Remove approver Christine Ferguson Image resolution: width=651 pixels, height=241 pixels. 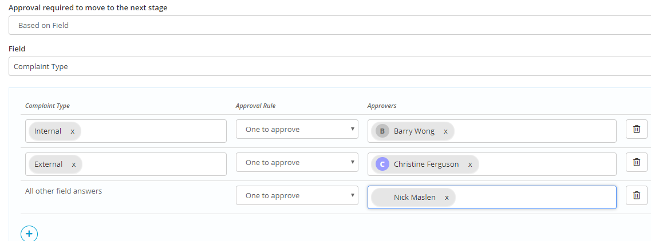click(x=470, y=164)
